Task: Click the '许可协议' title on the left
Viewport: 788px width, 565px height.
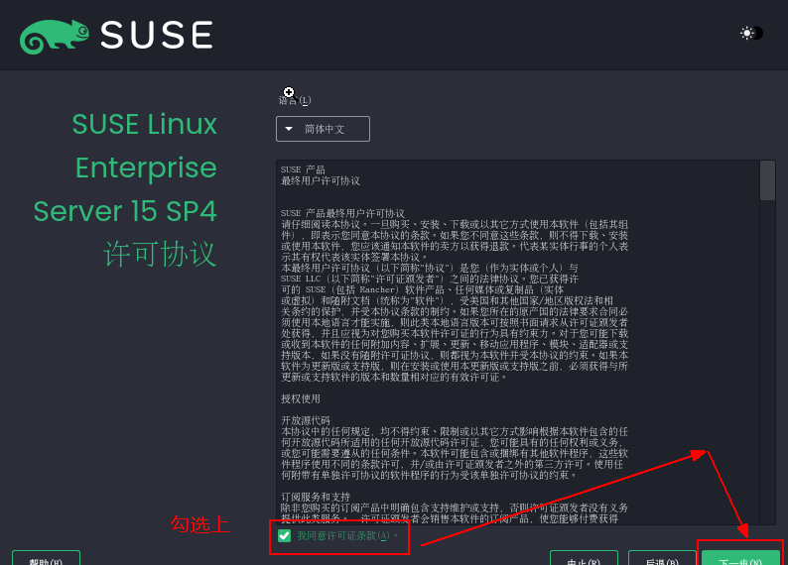Action: coord(160,254)
